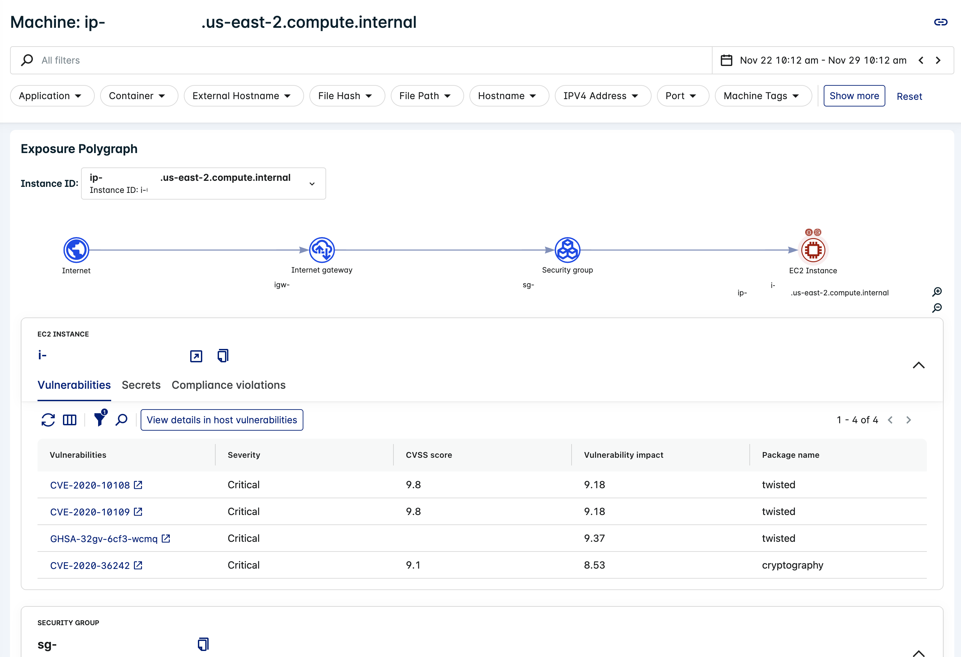Open the filter funnel icon with badge
The image size is (961, 657).
[100, 419]
